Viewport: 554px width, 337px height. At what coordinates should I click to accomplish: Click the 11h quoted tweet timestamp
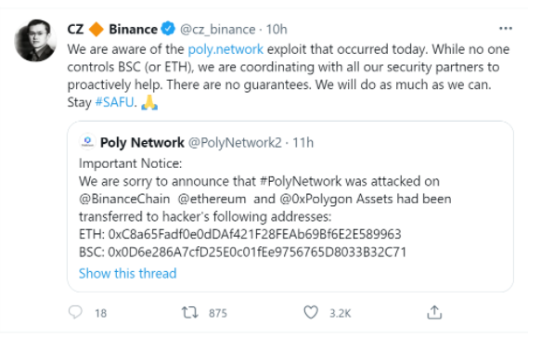pos(303,143)
